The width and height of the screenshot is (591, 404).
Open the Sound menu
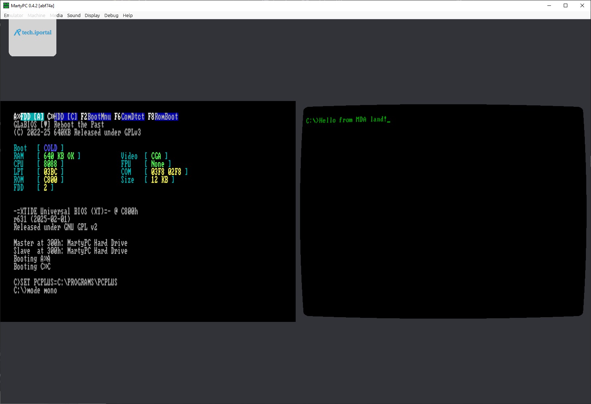click(74, 15)
